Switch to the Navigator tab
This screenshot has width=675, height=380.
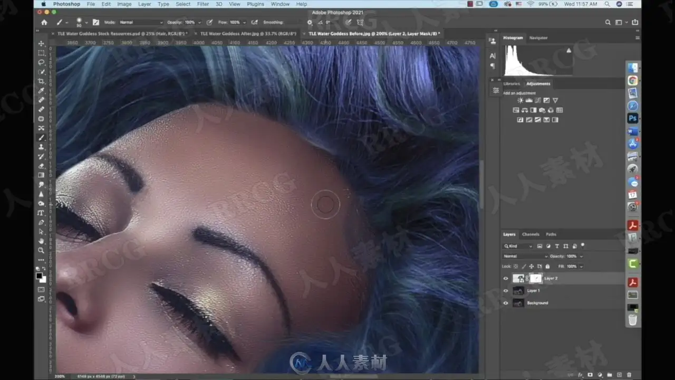(x=538, y=38)
